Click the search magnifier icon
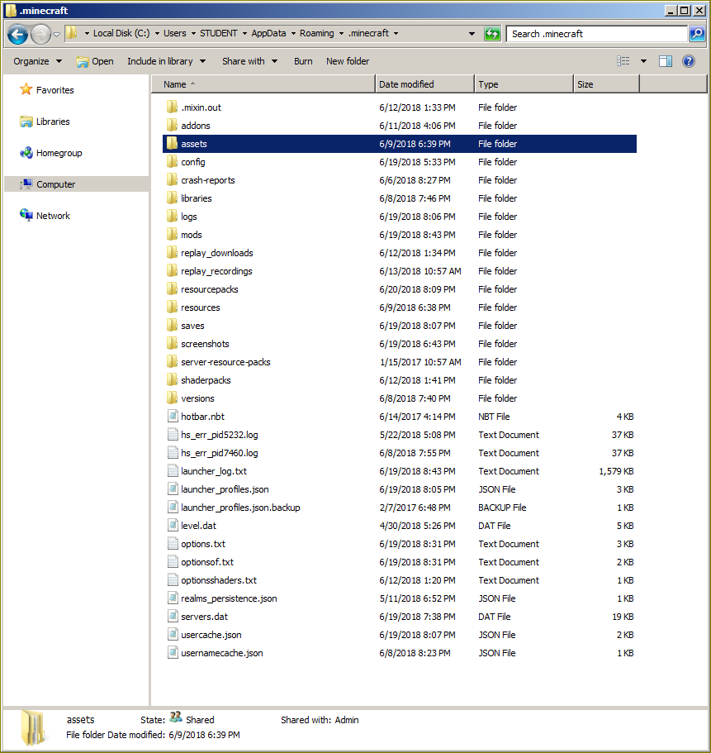This screenshot has height=753, width=711. pos(697,34)
